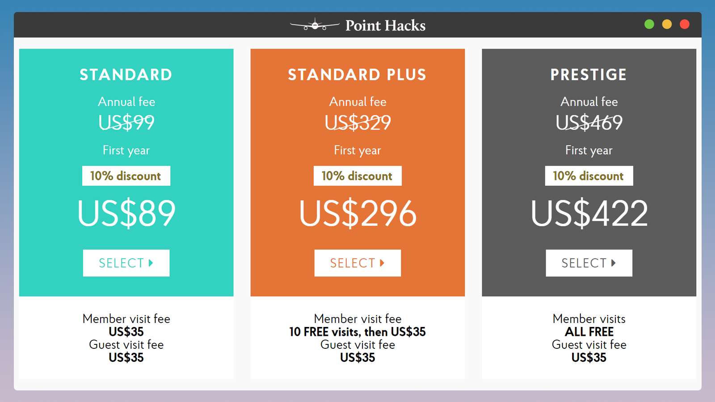
Task: Click the STANDARD plan header
Action: (x=126, y=75)
